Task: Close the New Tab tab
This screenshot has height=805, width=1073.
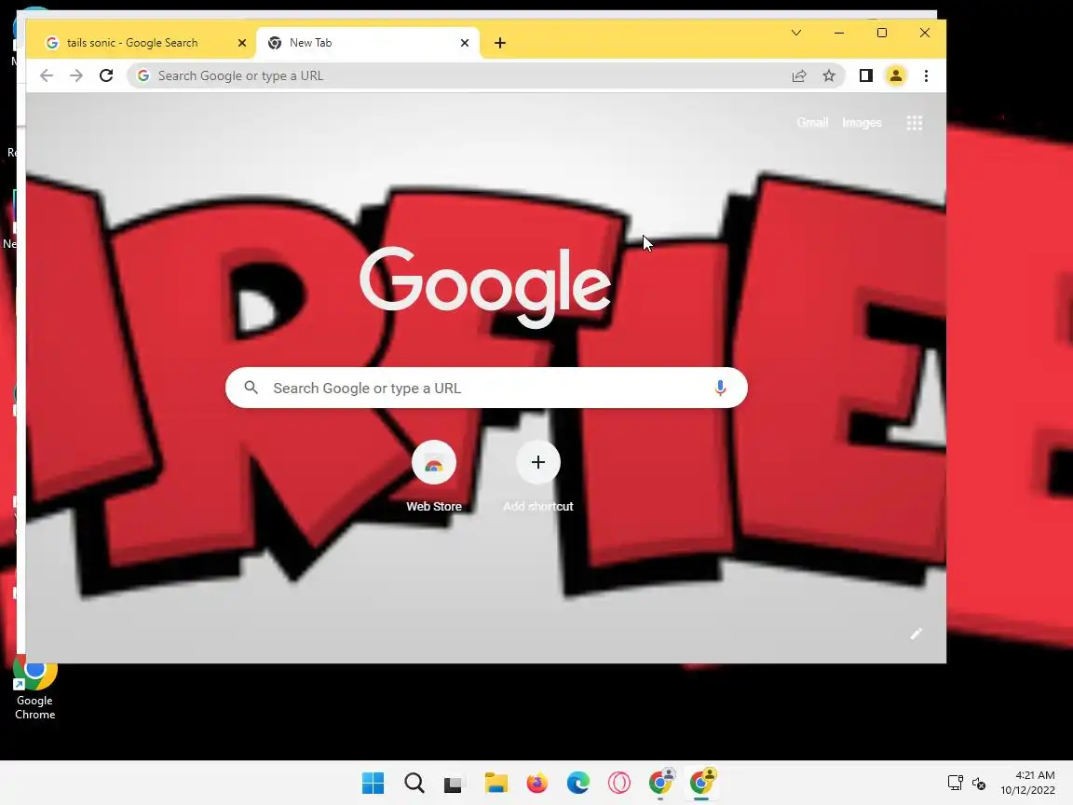Action: 465,43
